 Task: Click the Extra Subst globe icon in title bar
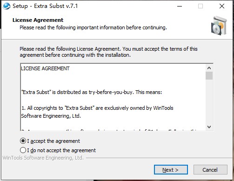[7, 6]
